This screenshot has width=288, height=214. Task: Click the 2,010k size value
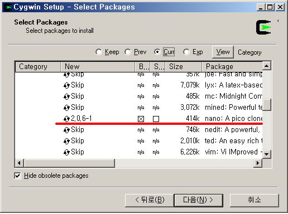click(x=190, y=141)
